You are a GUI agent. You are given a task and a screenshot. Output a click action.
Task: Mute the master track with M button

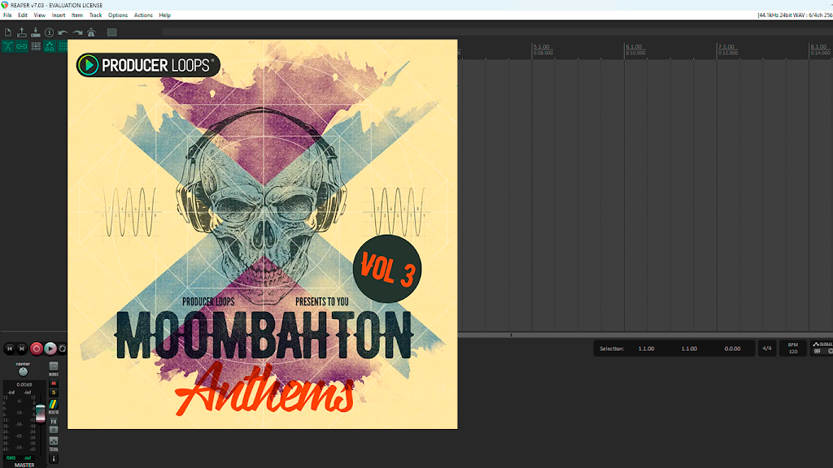pyautogui.click(x=54, y=383)
